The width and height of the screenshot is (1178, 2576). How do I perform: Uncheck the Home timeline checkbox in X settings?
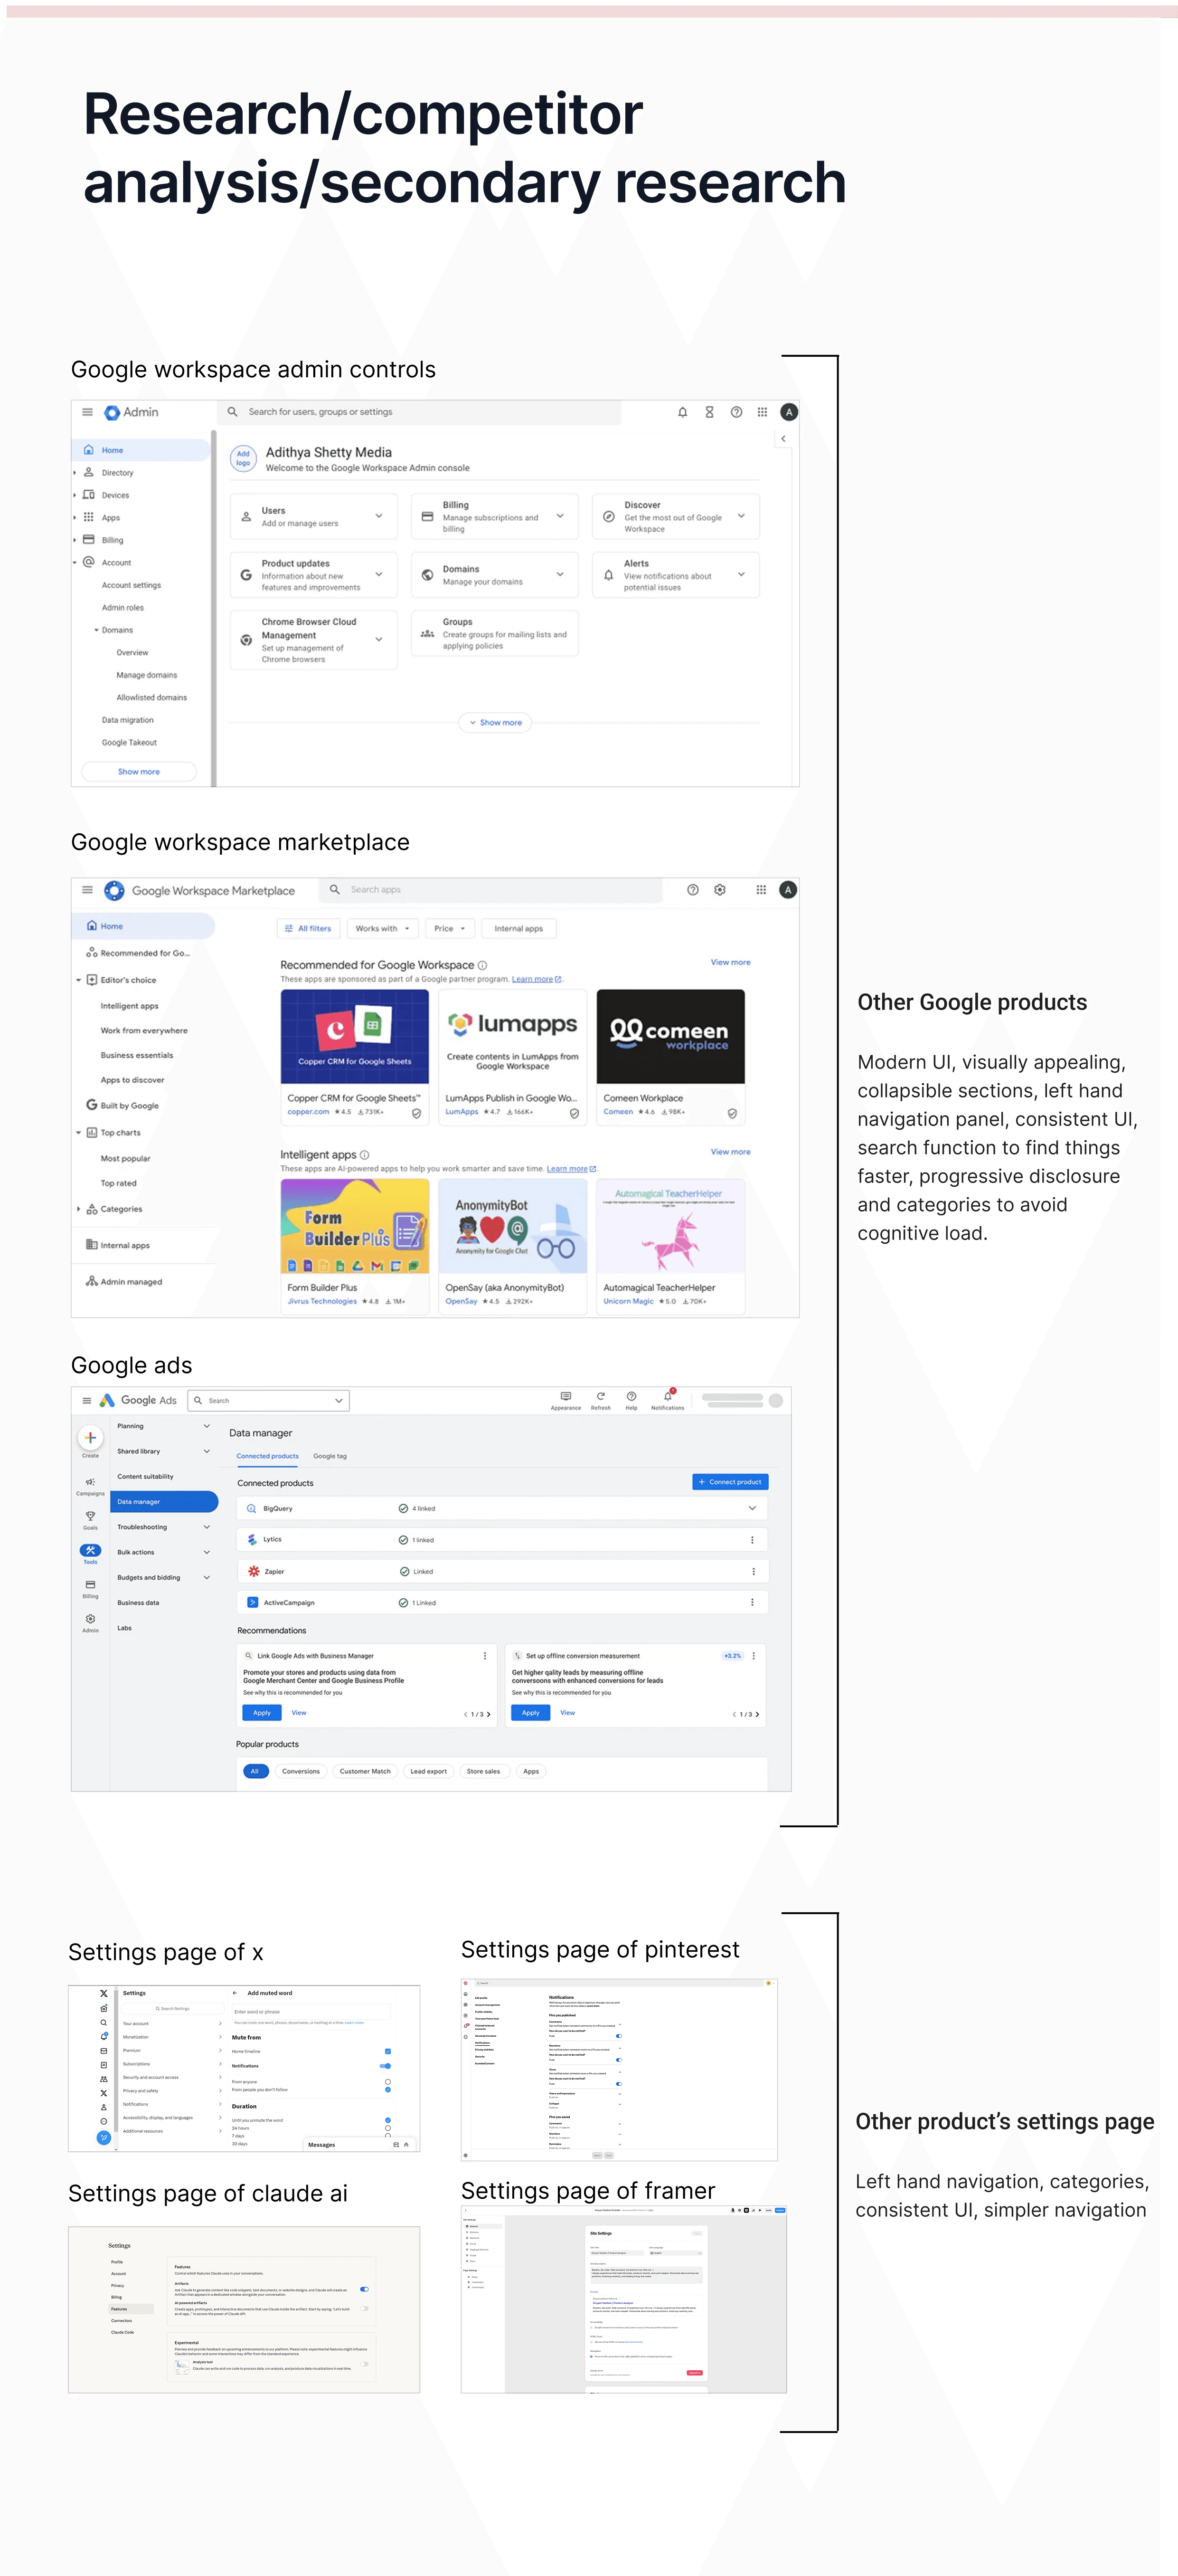click(x=387, y=2051)
